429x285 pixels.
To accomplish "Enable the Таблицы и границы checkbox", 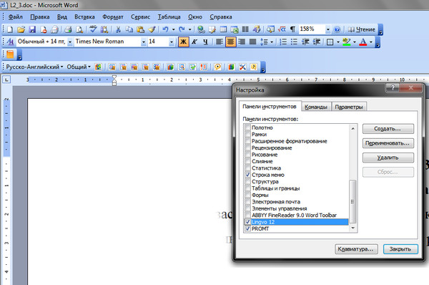I will 248,188.
